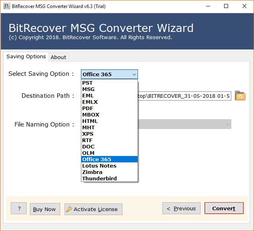Open help with the ? button
Screen dimensions: 254x231
pyautogui.click(x=19, y=208)
